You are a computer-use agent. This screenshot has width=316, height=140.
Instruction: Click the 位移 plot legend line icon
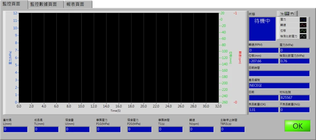coord(304,31)
